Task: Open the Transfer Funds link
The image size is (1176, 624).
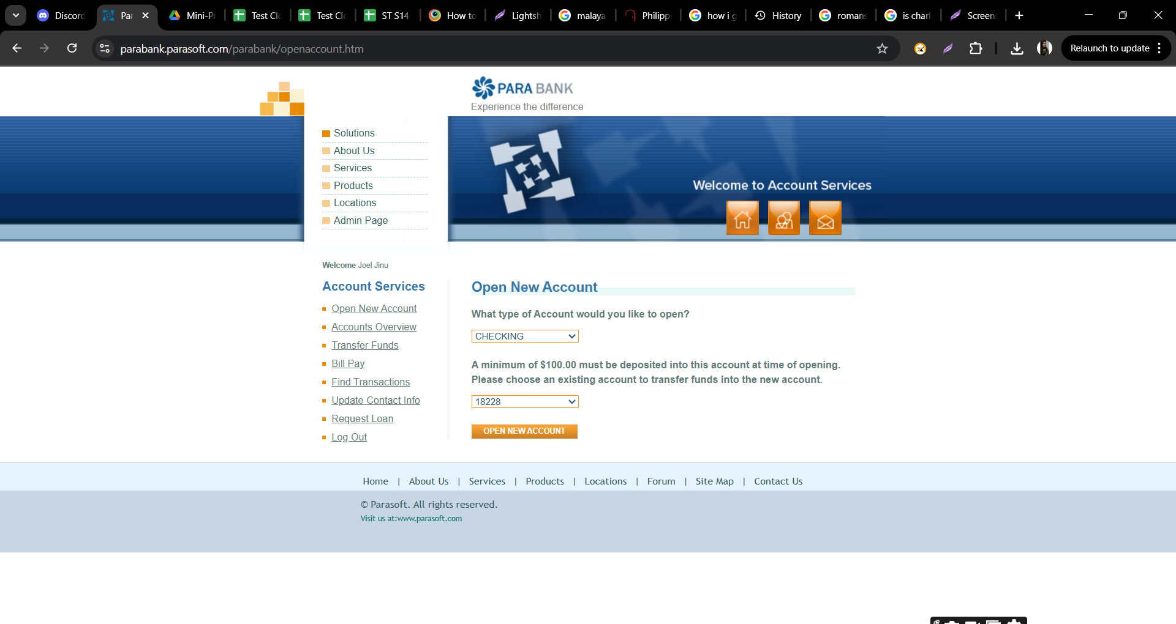Action: click(x=365, y=346)
